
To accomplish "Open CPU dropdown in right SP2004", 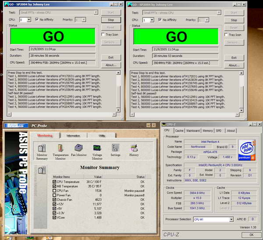I will click(x=152, y=20).
